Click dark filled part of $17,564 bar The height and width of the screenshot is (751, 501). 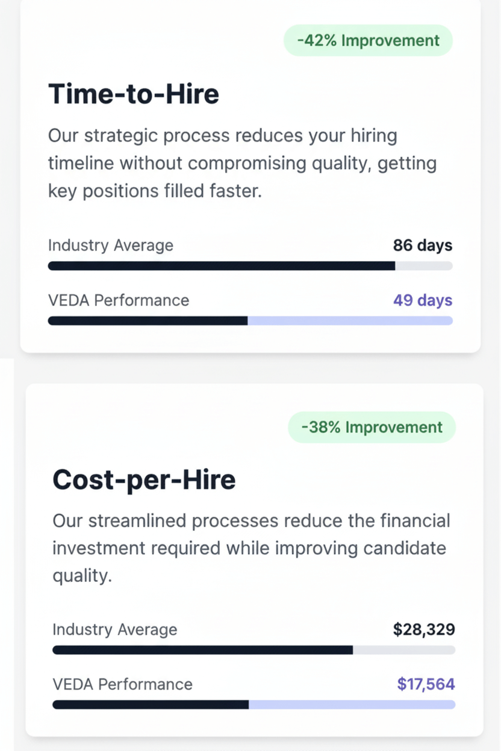coord(151,705)
